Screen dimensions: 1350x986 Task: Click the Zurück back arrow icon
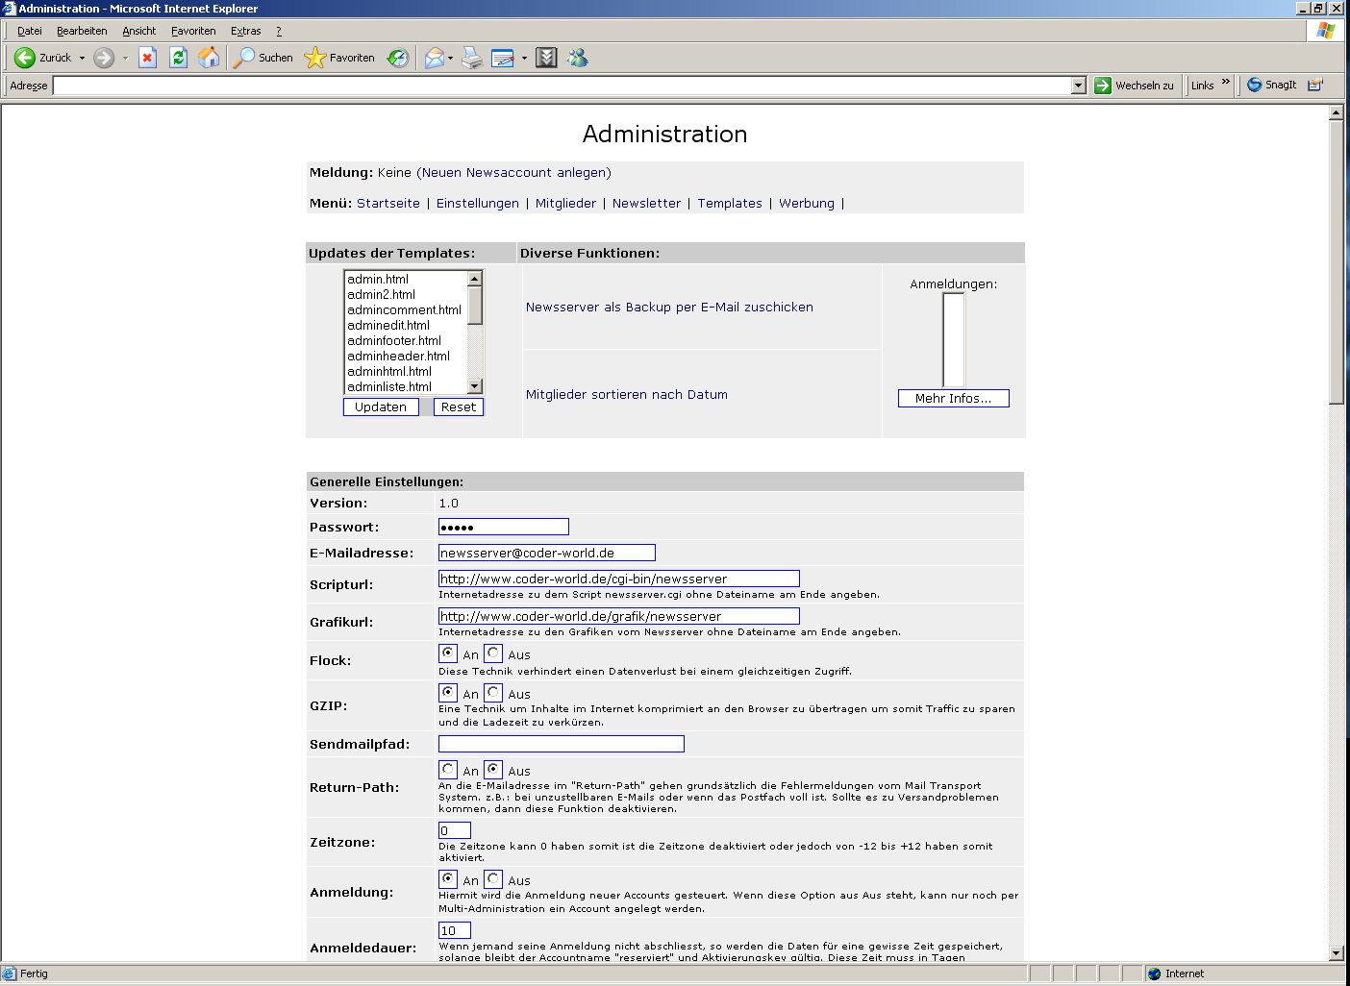pos(25,58)
